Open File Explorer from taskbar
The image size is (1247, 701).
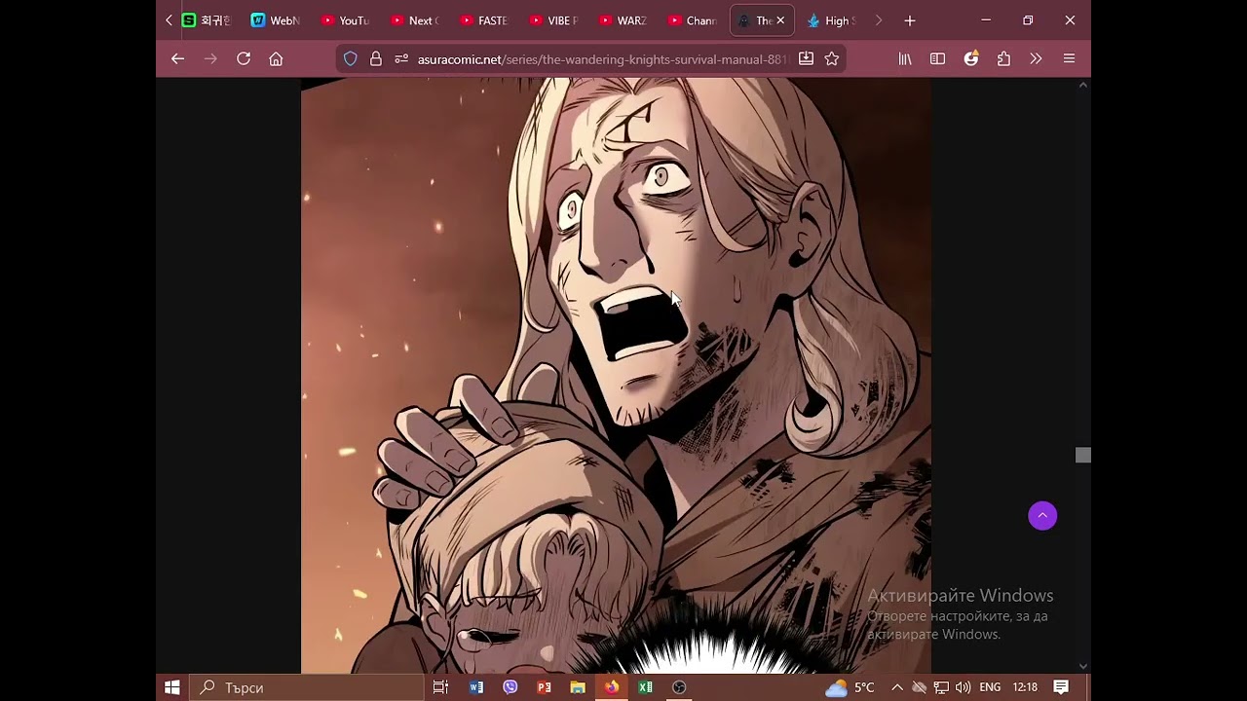(578, 687)
